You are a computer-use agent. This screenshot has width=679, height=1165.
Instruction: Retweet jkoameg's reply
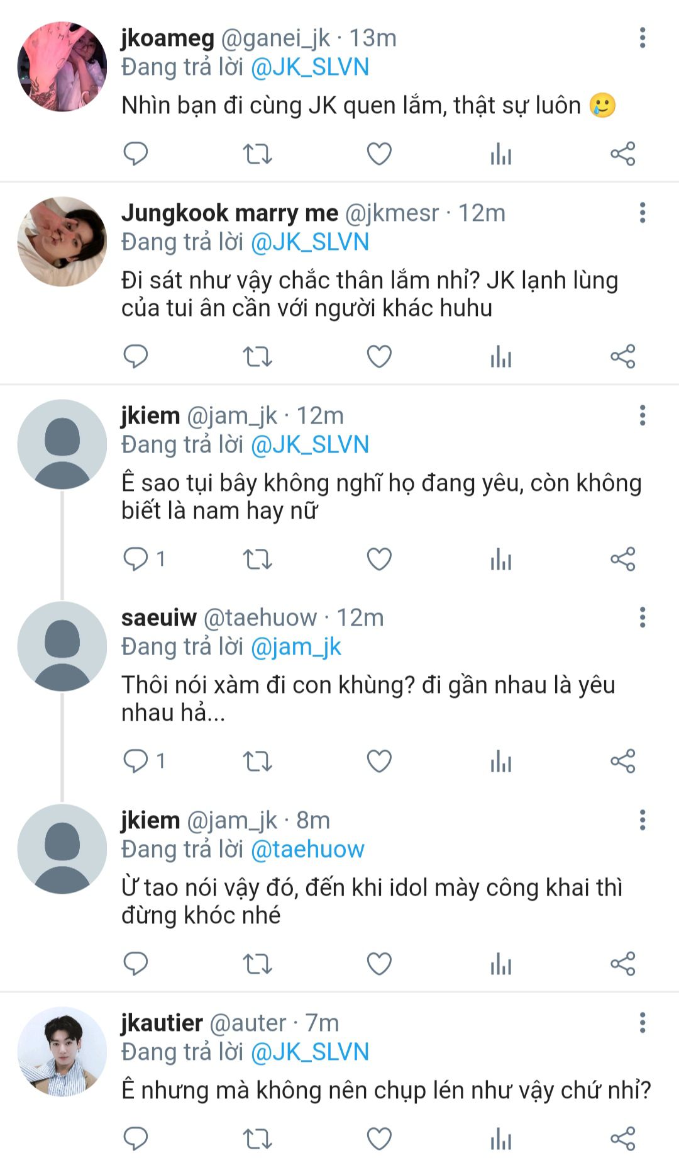tap(257, 154)
